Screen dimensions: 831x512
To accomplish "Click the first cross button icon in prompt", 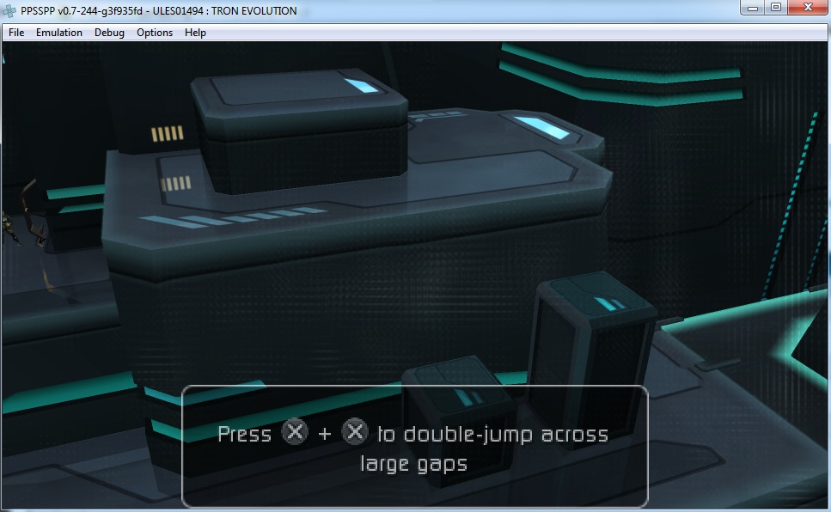I will [x=295, y=432].
